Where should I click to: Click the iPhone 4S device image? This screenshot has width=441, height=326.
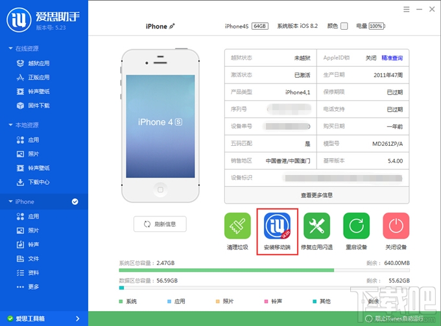160,126
